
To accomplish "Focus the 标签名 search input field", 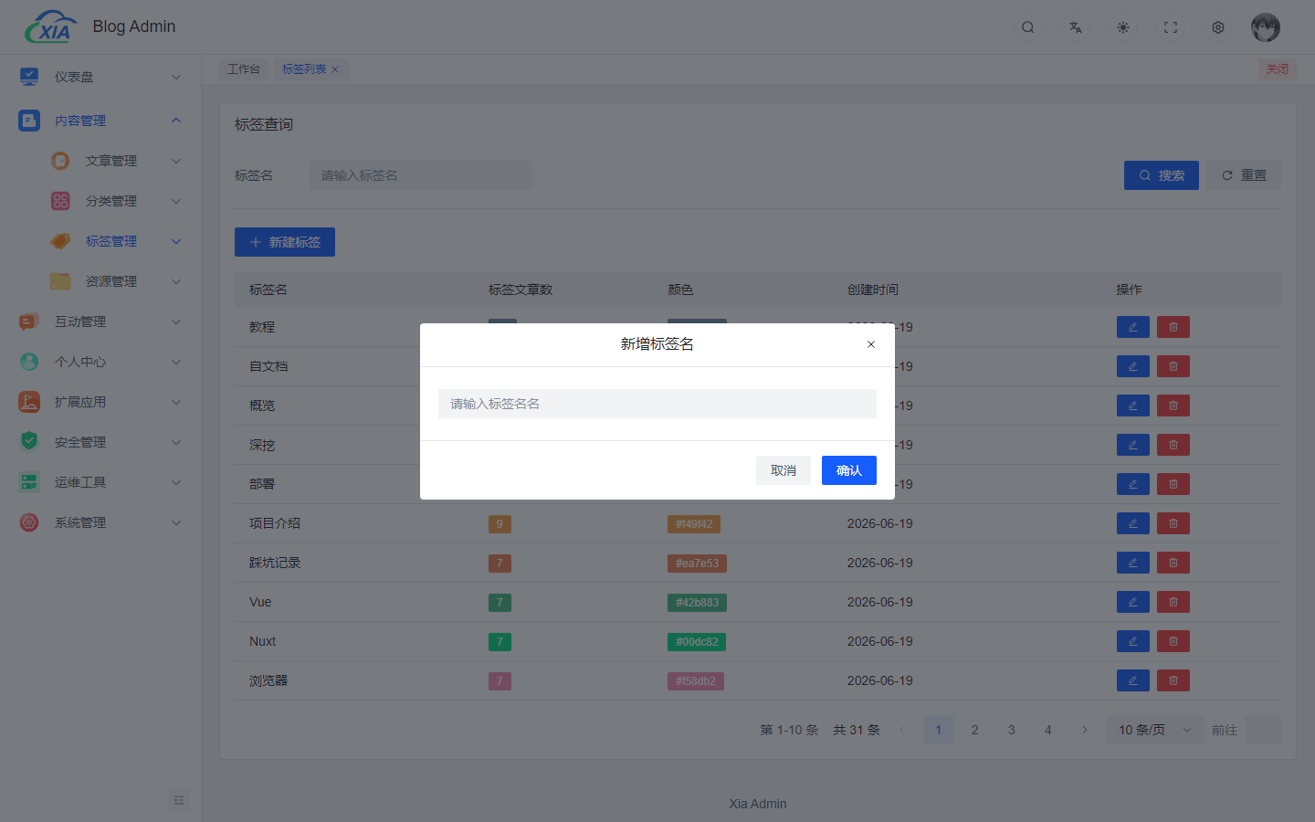I will [421, 175].
